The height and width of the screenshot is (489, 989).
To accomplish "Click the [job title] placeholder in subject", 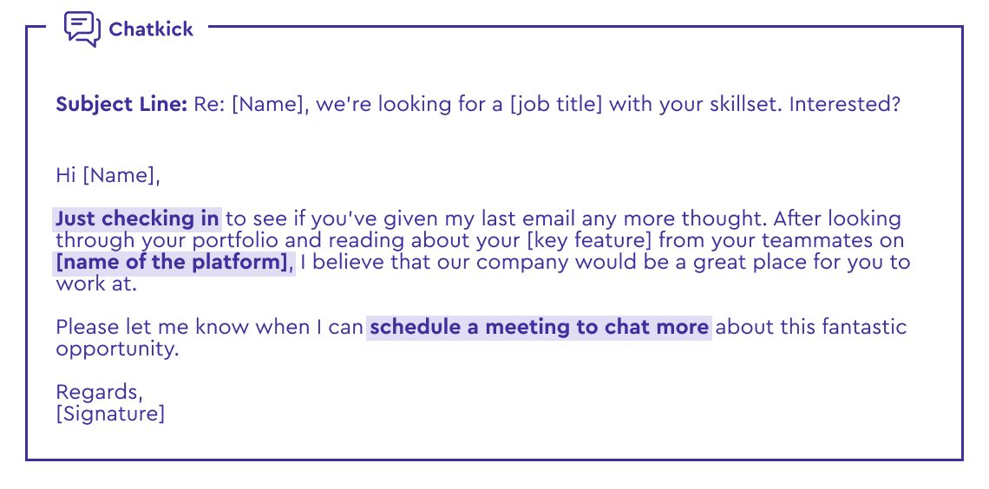I will tap(556, 105).
